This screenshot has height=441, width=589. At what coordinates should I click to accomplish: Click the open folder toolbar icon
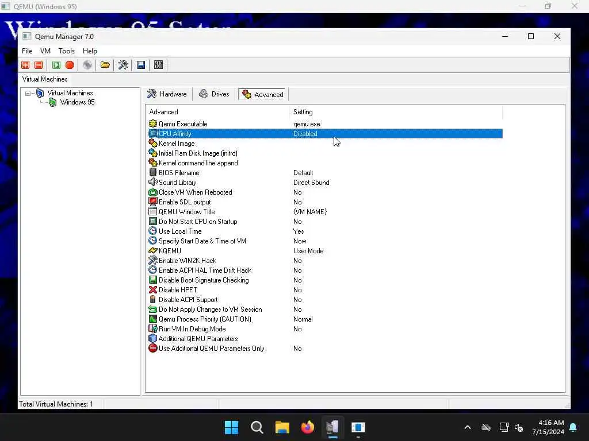105,65
